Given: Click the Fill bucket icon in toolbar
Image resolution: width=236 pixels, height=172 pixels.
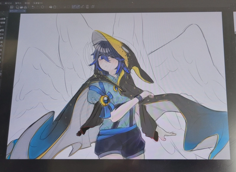Looking at the screenshot, I should [x=50, y=7].
